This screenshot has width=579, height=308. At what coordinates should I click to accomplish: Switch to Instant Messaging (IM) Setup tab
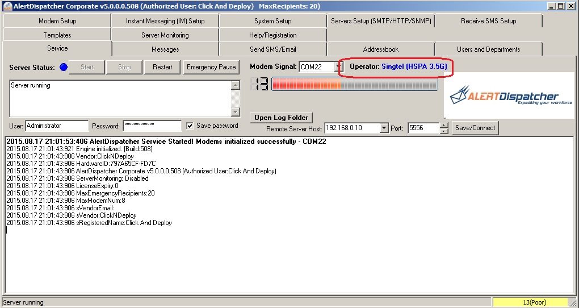point(165,21)
